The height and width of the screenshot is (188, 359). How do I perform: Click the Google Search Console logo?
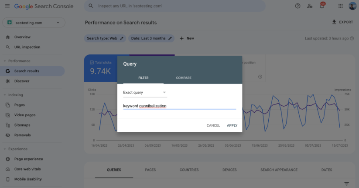tap(44, 6)
